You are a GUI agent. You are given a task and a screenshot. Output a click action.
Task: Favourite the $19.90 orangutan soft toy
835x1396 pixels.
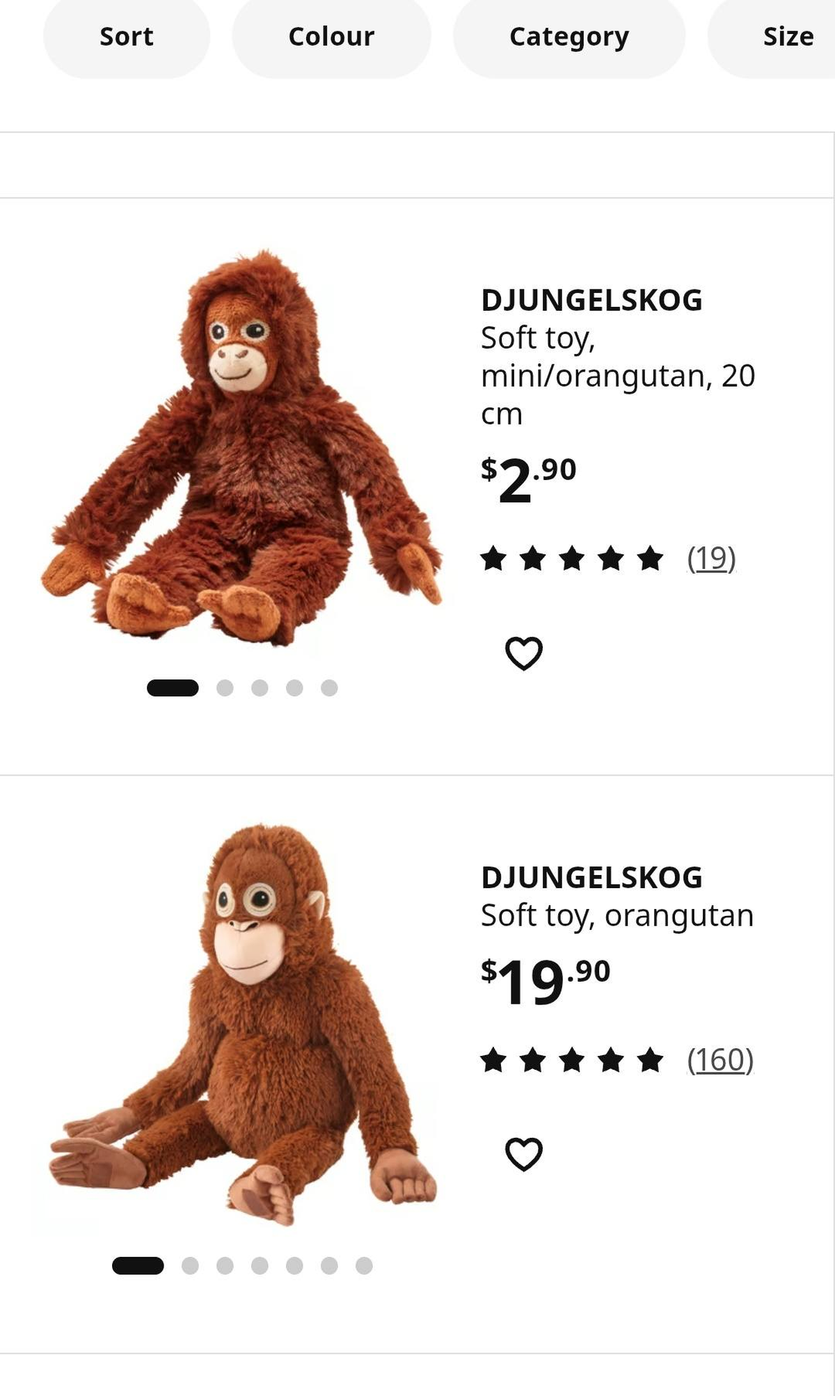(523, 1154)
